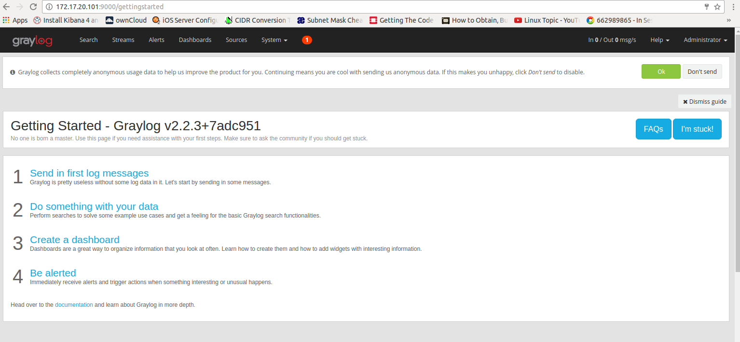Open the red notification badge showing 1
The width and height of the screenshot is (740, 342).
pos(307,40)
